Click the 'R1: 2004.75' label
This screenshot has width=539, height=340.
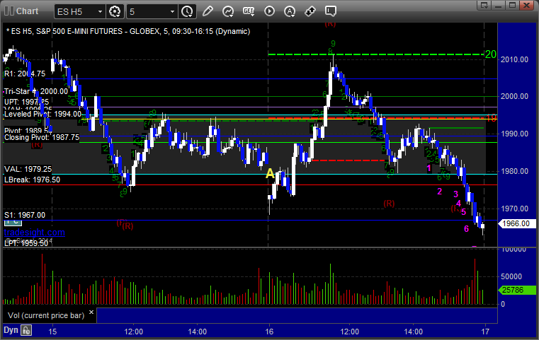[x=25, y=74]
